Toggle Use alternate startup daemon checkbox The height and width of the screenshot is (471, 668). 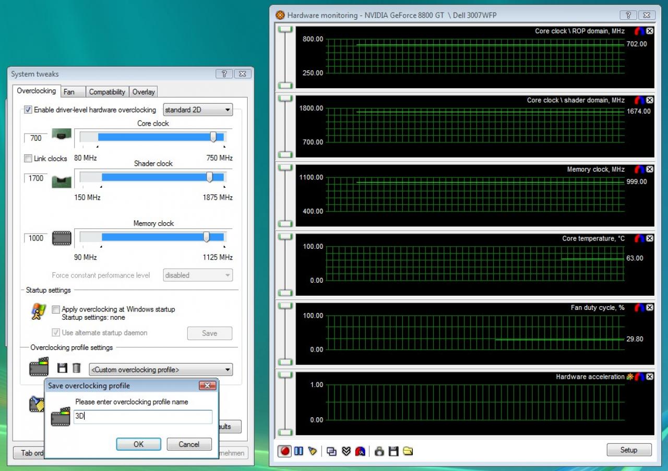[x=56, y=333]
